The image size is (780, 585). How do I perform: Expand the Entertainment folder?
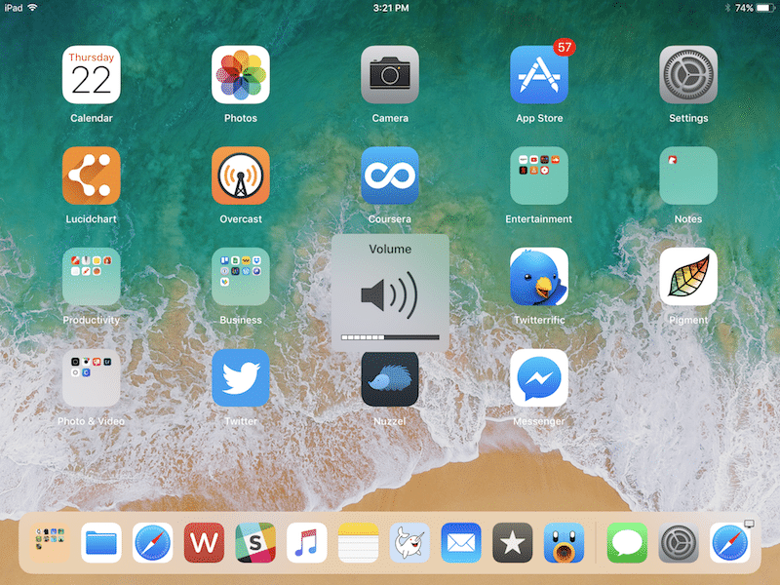(539, 176)
